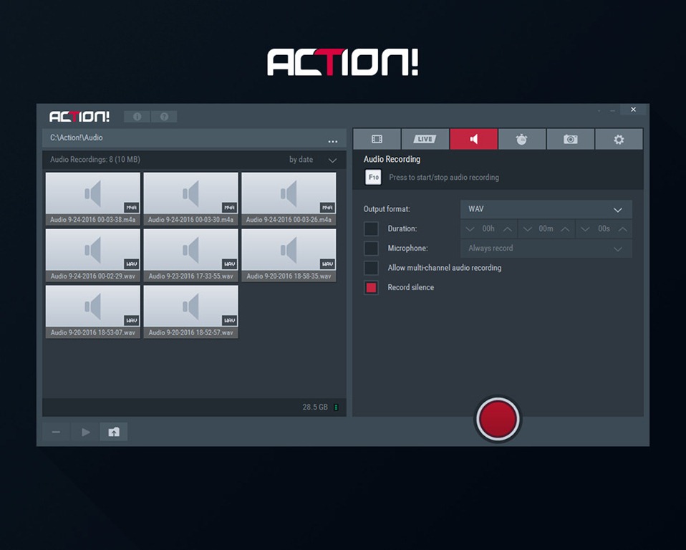Open the screenshot camera tab
This screenshot has height=550, width=686.
[570, 139]
